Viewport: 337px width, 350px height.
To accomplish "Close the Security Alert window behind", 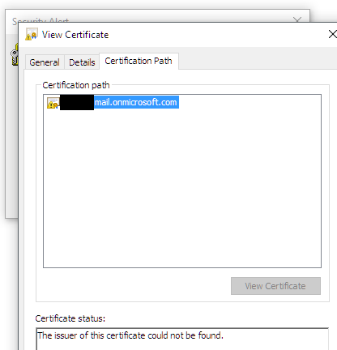I will pos(297,19).
